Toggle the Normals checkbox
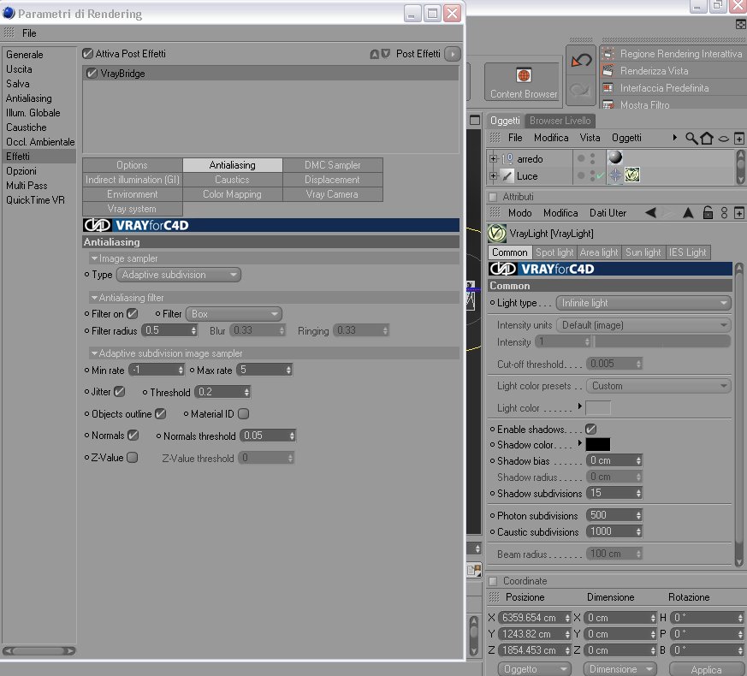The height and width of the screenshot is (676, 747). pos(133,436)
